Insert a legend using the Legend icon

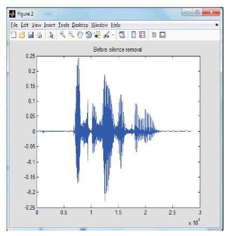click(x=142, y=35)
